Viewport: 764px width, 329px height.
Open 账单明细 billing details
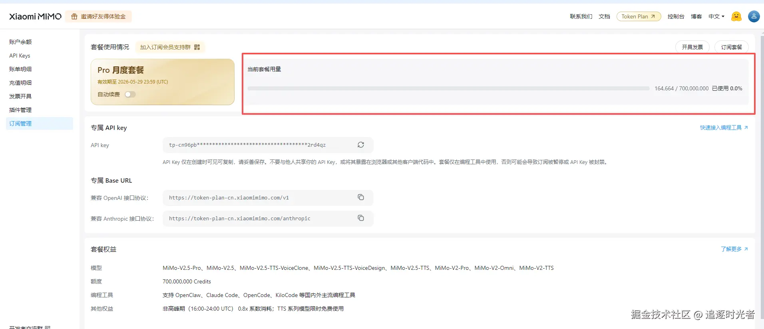(20, 69)
